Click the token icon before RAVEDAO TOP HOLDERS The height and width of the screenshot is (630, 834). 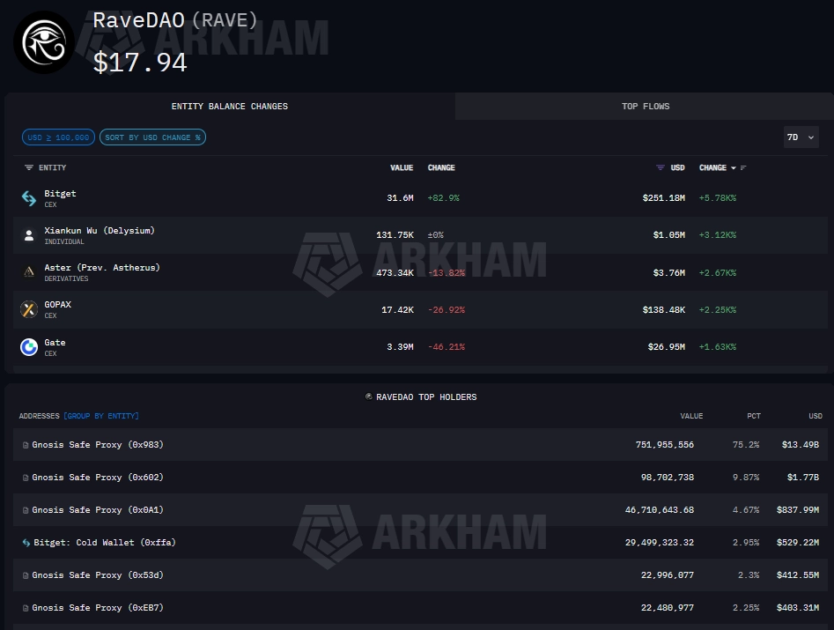(369, 397)
